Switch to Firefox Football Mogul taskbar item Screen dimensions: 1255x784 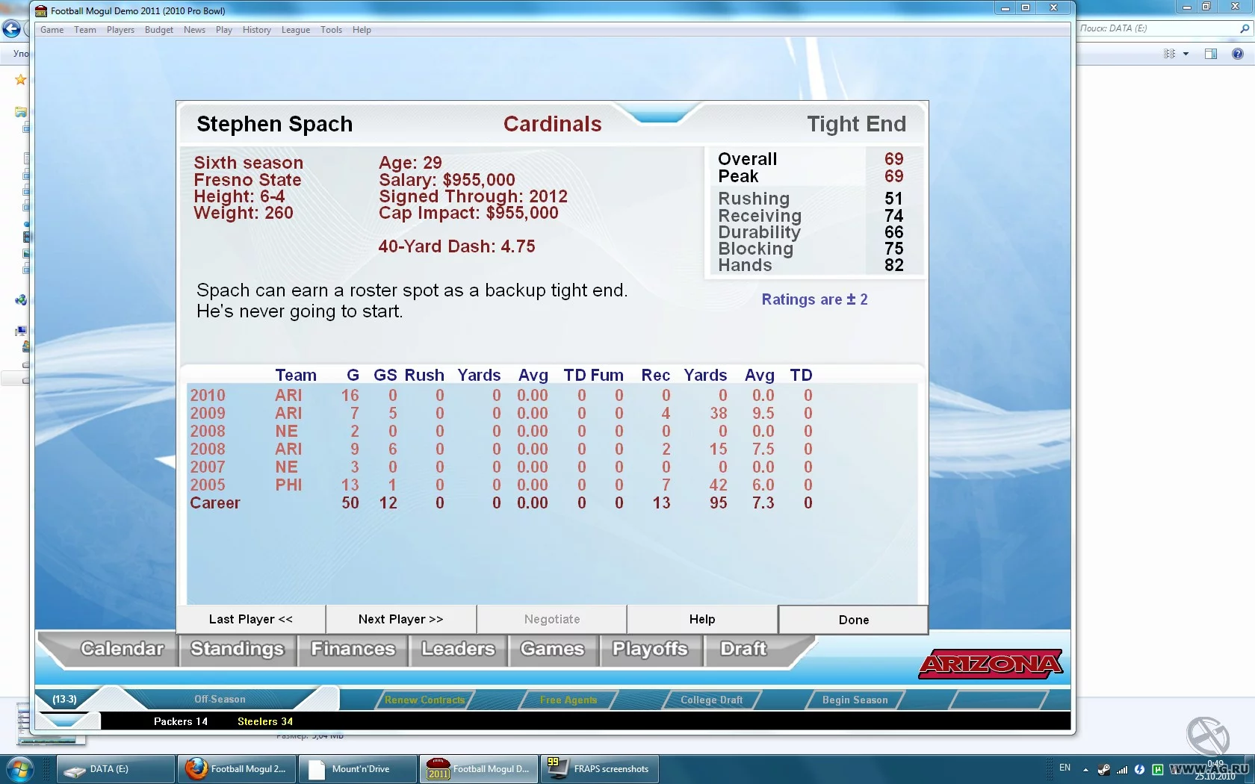click(x=236, y=769)
